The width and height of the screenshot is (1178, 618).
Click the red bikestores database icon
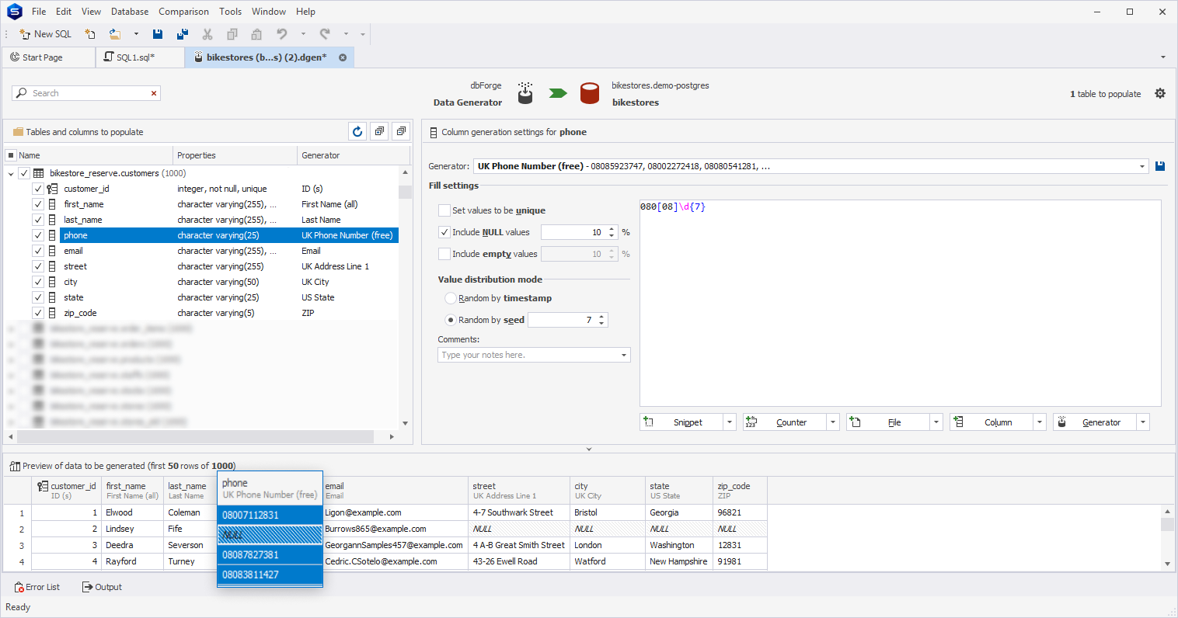[590, 93]
